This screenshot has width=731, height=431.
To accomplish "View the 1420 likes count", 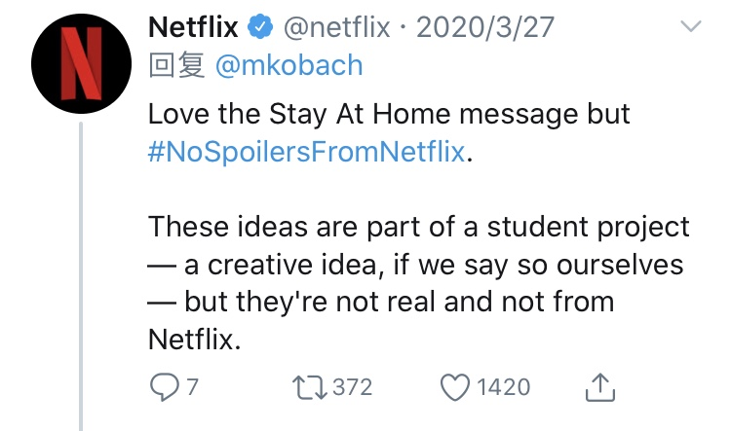I will (504, 387).
